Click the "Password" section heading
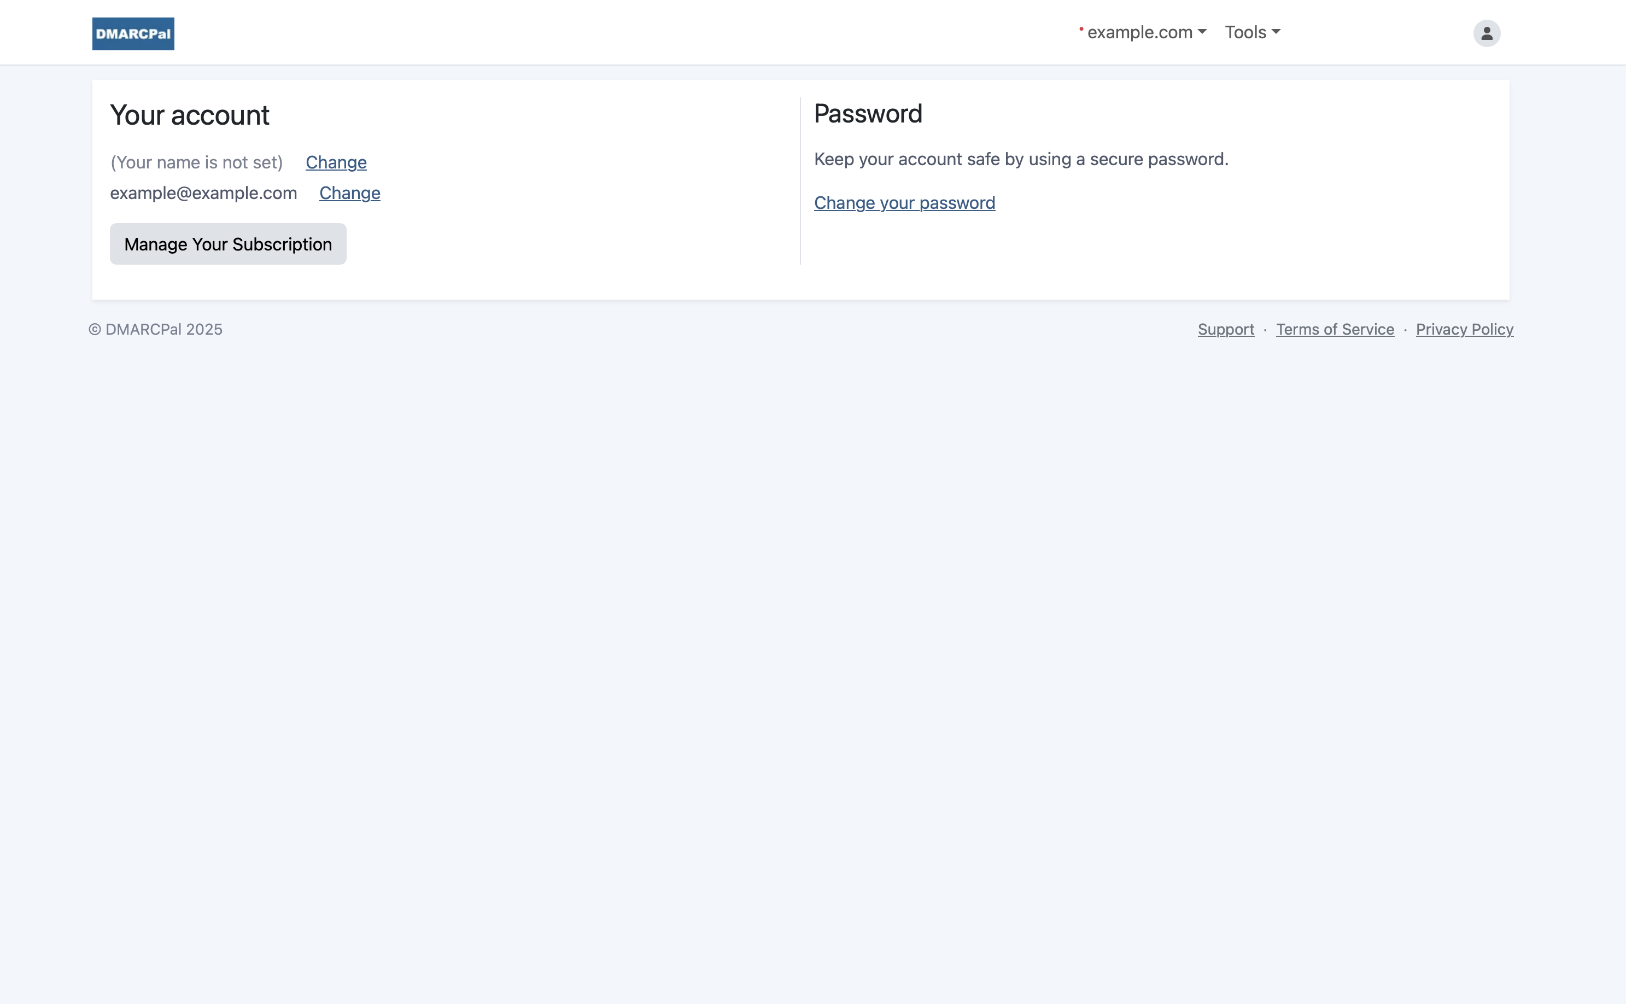The width and height of the screenshot is (1626, 1004). click(868, 114)
